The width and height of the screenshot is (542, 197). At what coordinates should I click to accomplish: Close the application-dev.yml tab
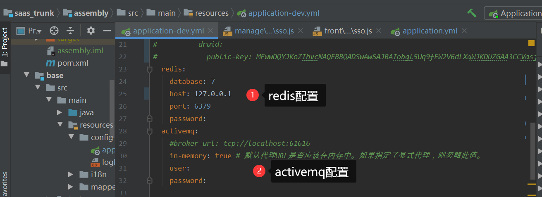211,31
